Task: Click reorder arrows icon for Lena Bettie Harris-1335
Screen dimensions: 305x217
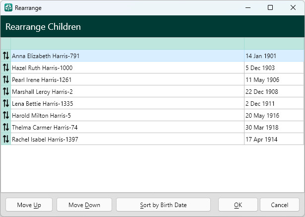Action: coord(6,103)
